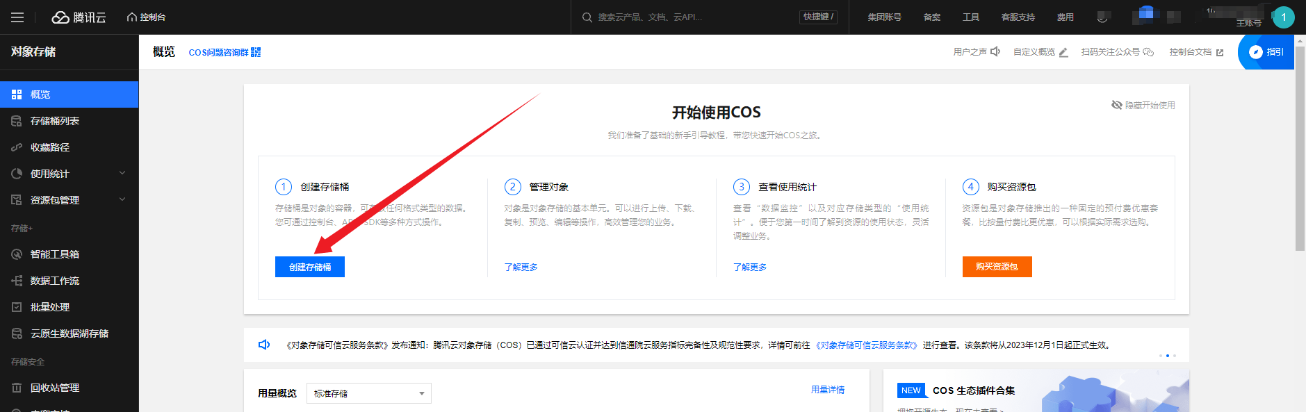Viewport: 1306px width, 412px height.
Task: Expand the 使用统计 submenu chevron
Action: tap(122, 173)
